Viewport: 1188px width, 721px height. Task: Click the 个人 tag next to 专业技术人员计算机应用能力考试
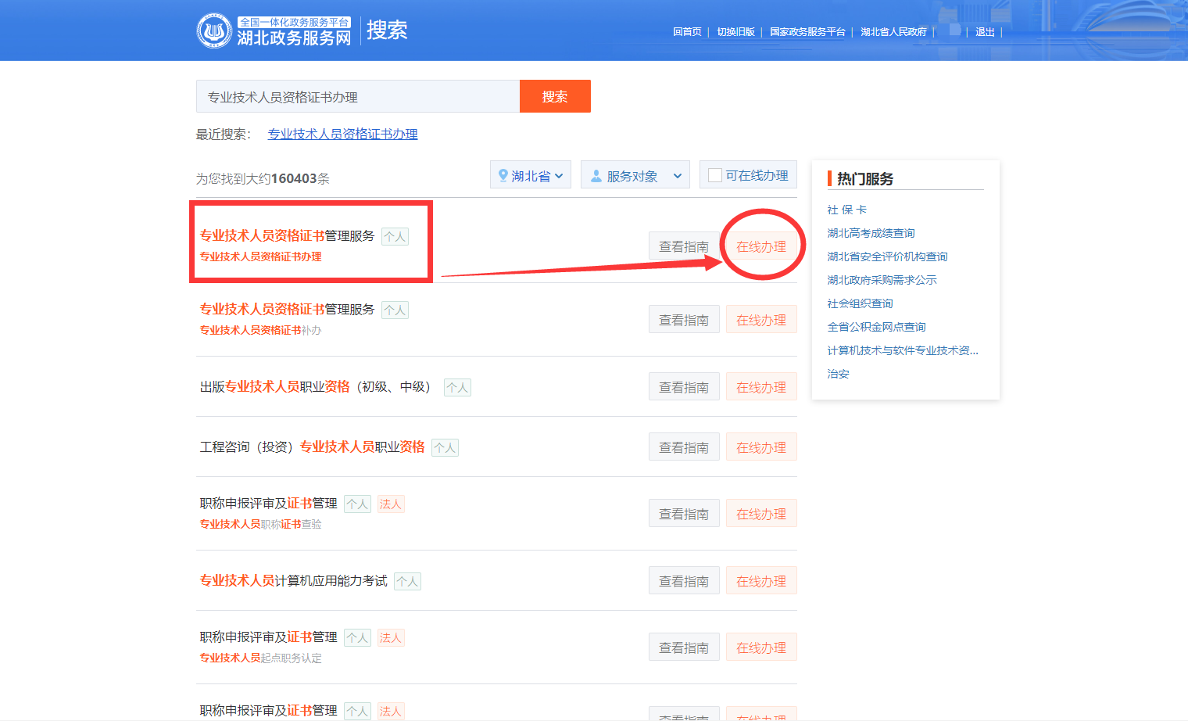[407, 581]
